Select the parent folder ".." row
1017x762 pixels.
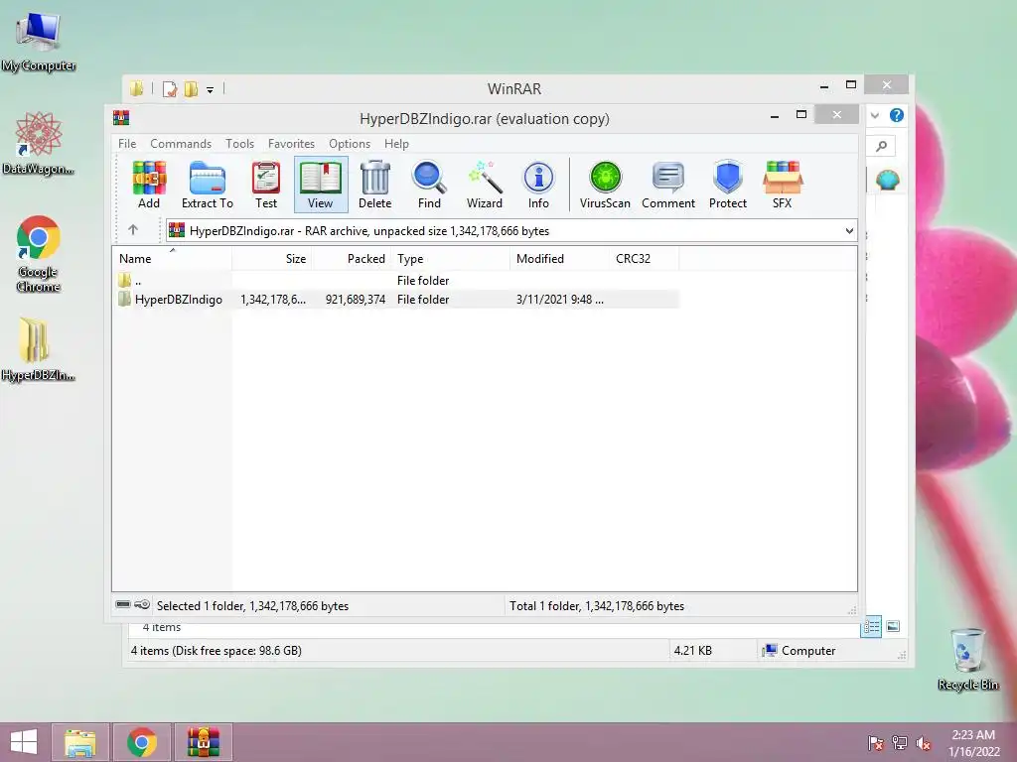pyautogui.click(x=395, y=280)
